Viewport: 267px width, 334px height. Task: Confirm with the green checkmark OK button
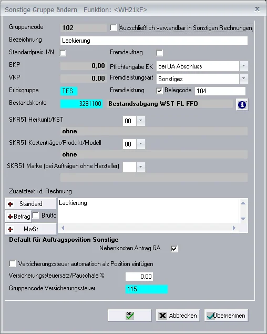coord(129,315)
